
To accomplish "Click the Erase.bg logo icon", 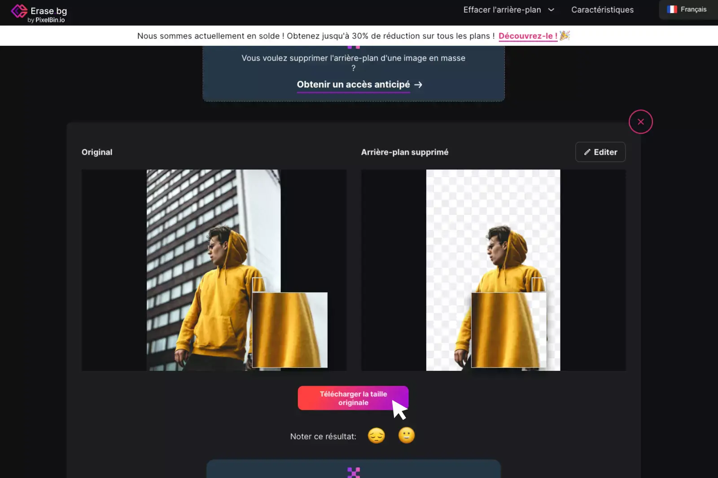I will [19, 11].
